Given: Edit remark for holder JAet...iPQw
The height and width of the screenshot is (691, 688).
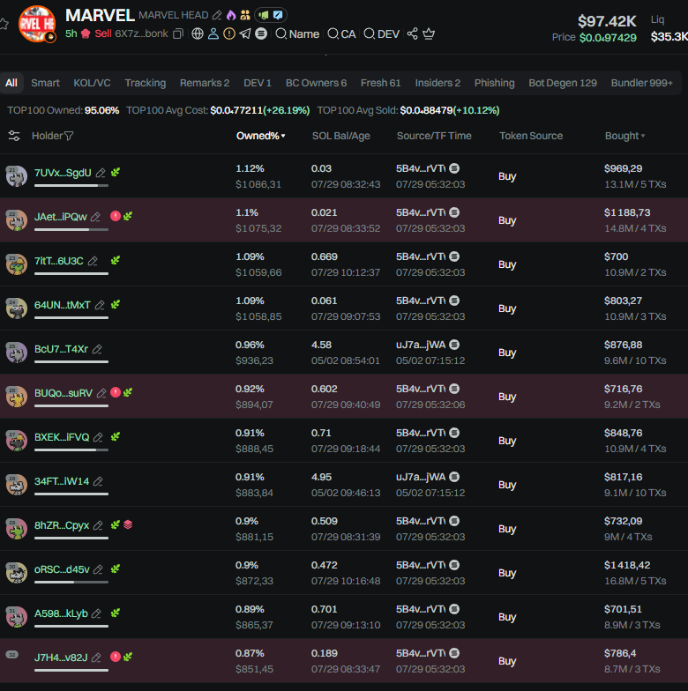Looking at the screenshot, I should tap(95, 217).
